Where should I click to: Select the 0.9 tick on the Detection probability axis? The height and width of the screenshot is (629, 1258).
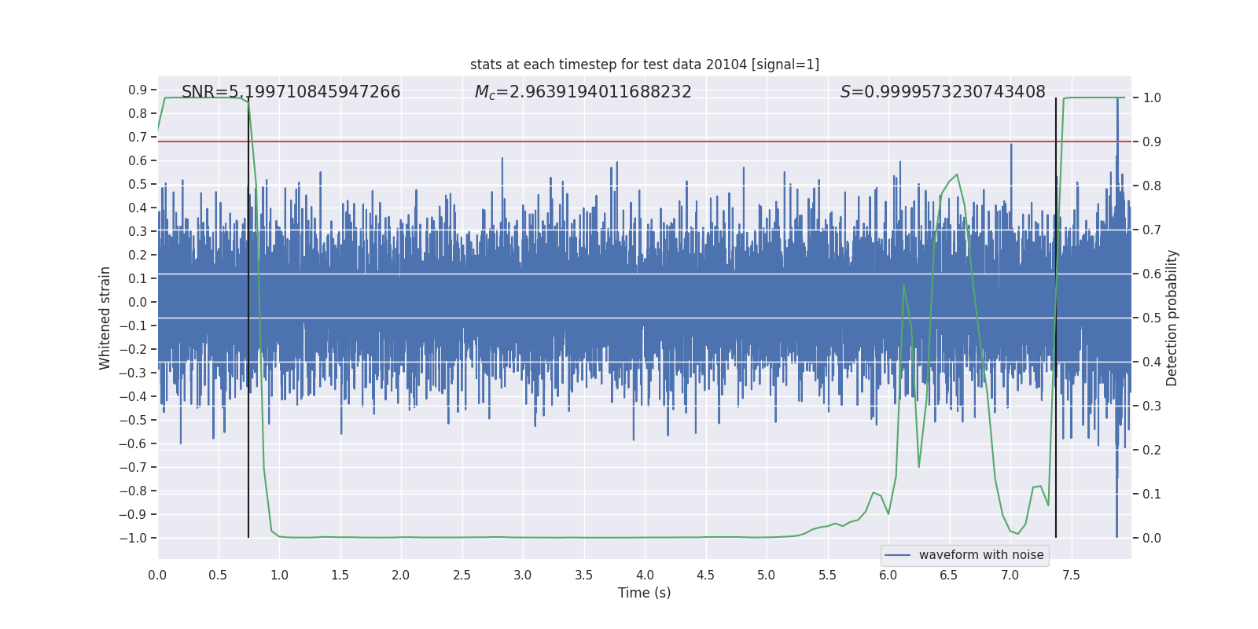tap(1152, 142)
